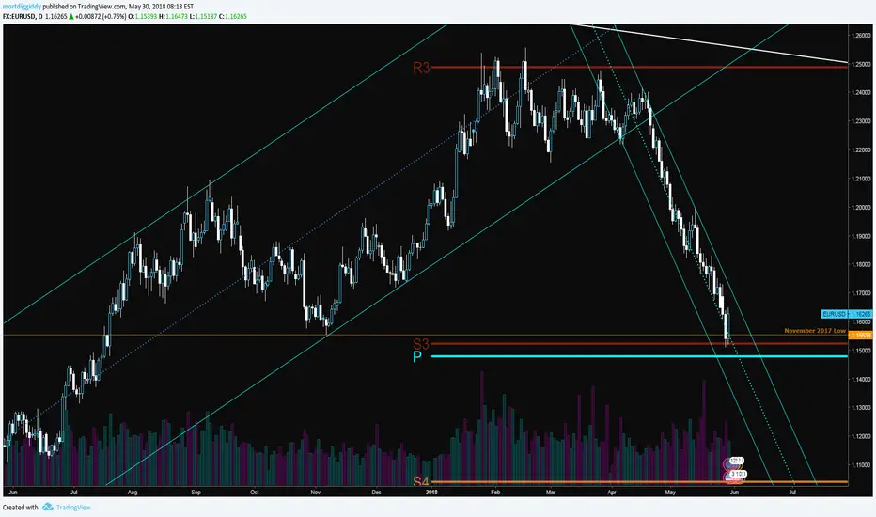Select the S4 pivot level label
876x517 pixels.
click(421, 480)
